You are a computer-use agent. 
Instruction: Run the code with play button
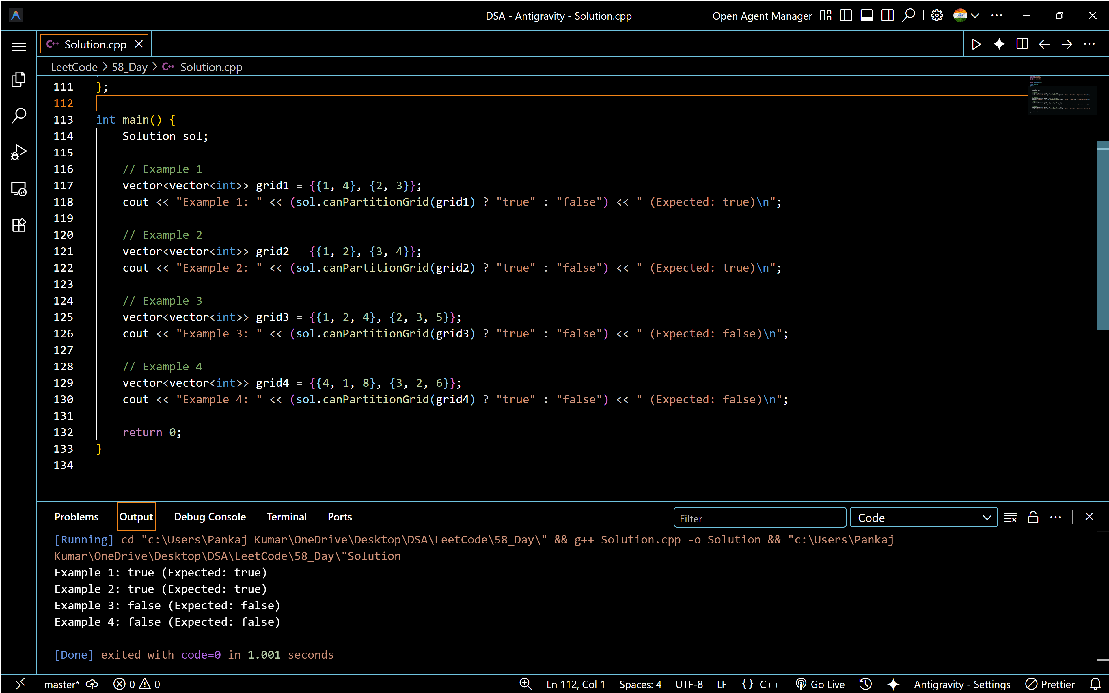click(976, 44)
